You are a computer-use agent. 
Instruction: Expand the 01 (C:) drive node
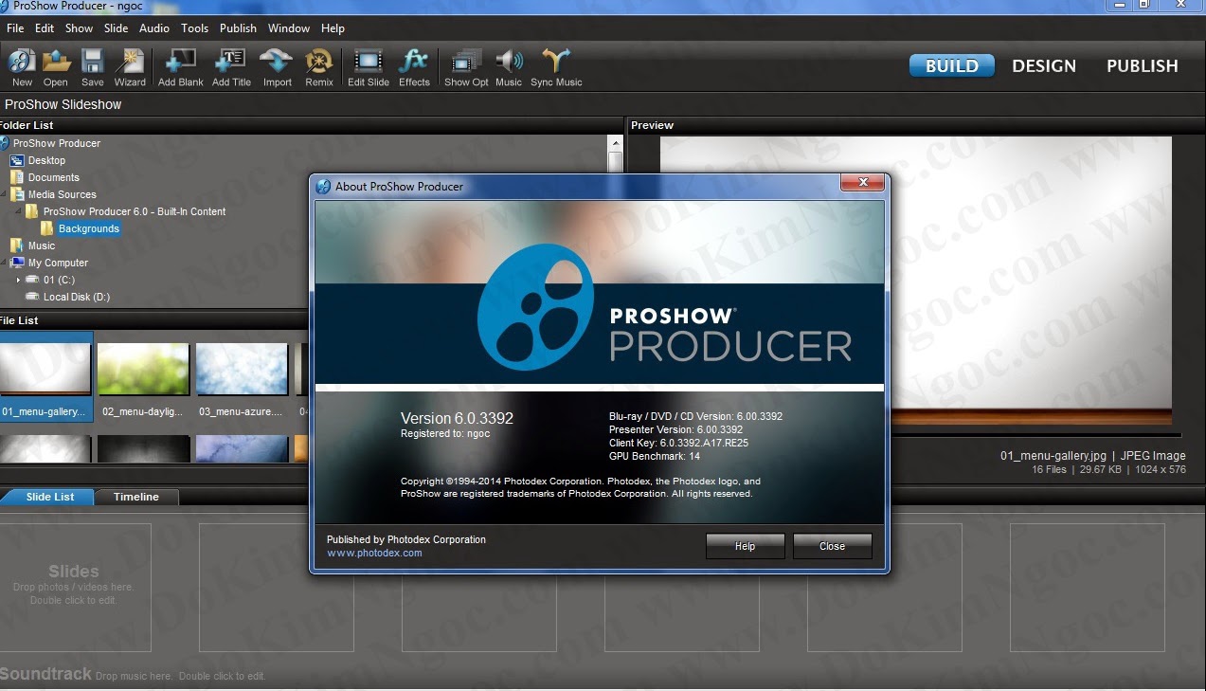[x=18, y=281]
